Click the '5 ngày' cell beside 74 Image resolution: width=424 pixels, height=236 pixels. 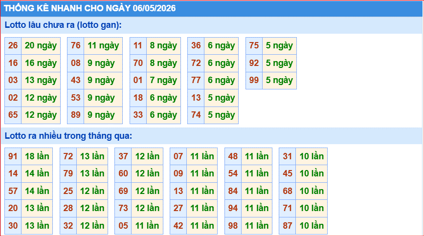click(221, 115)
